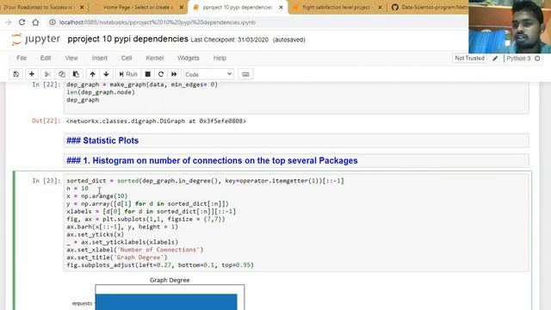Open the Edit menu
The height and width of the screenshot is (310, 551).
tap(46, 58)
